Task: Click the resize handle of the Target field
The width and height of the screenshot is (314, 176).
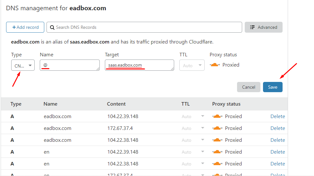Action: (x=172, y=69)
